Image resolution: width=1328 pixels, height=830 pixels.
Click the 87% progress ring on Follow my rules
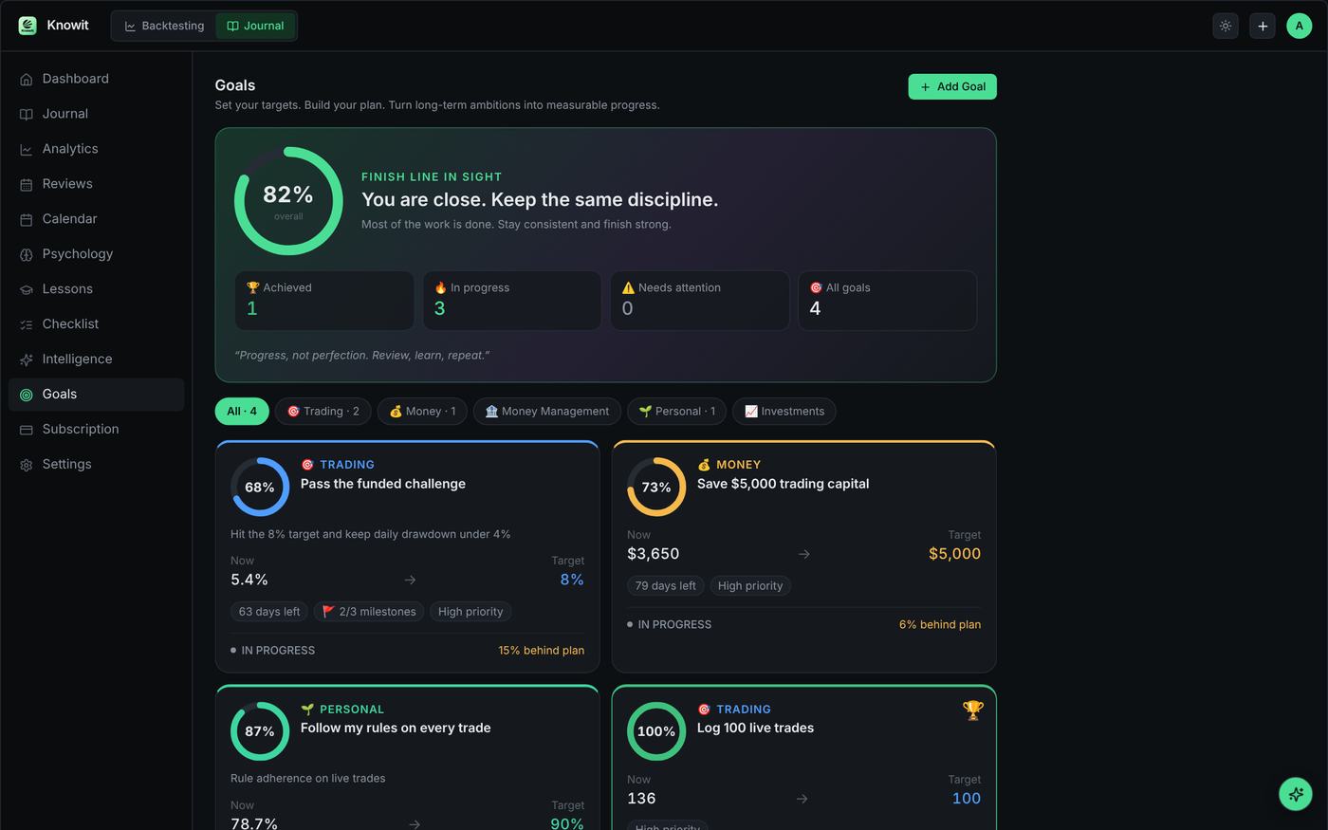click(x=260, y=731)
